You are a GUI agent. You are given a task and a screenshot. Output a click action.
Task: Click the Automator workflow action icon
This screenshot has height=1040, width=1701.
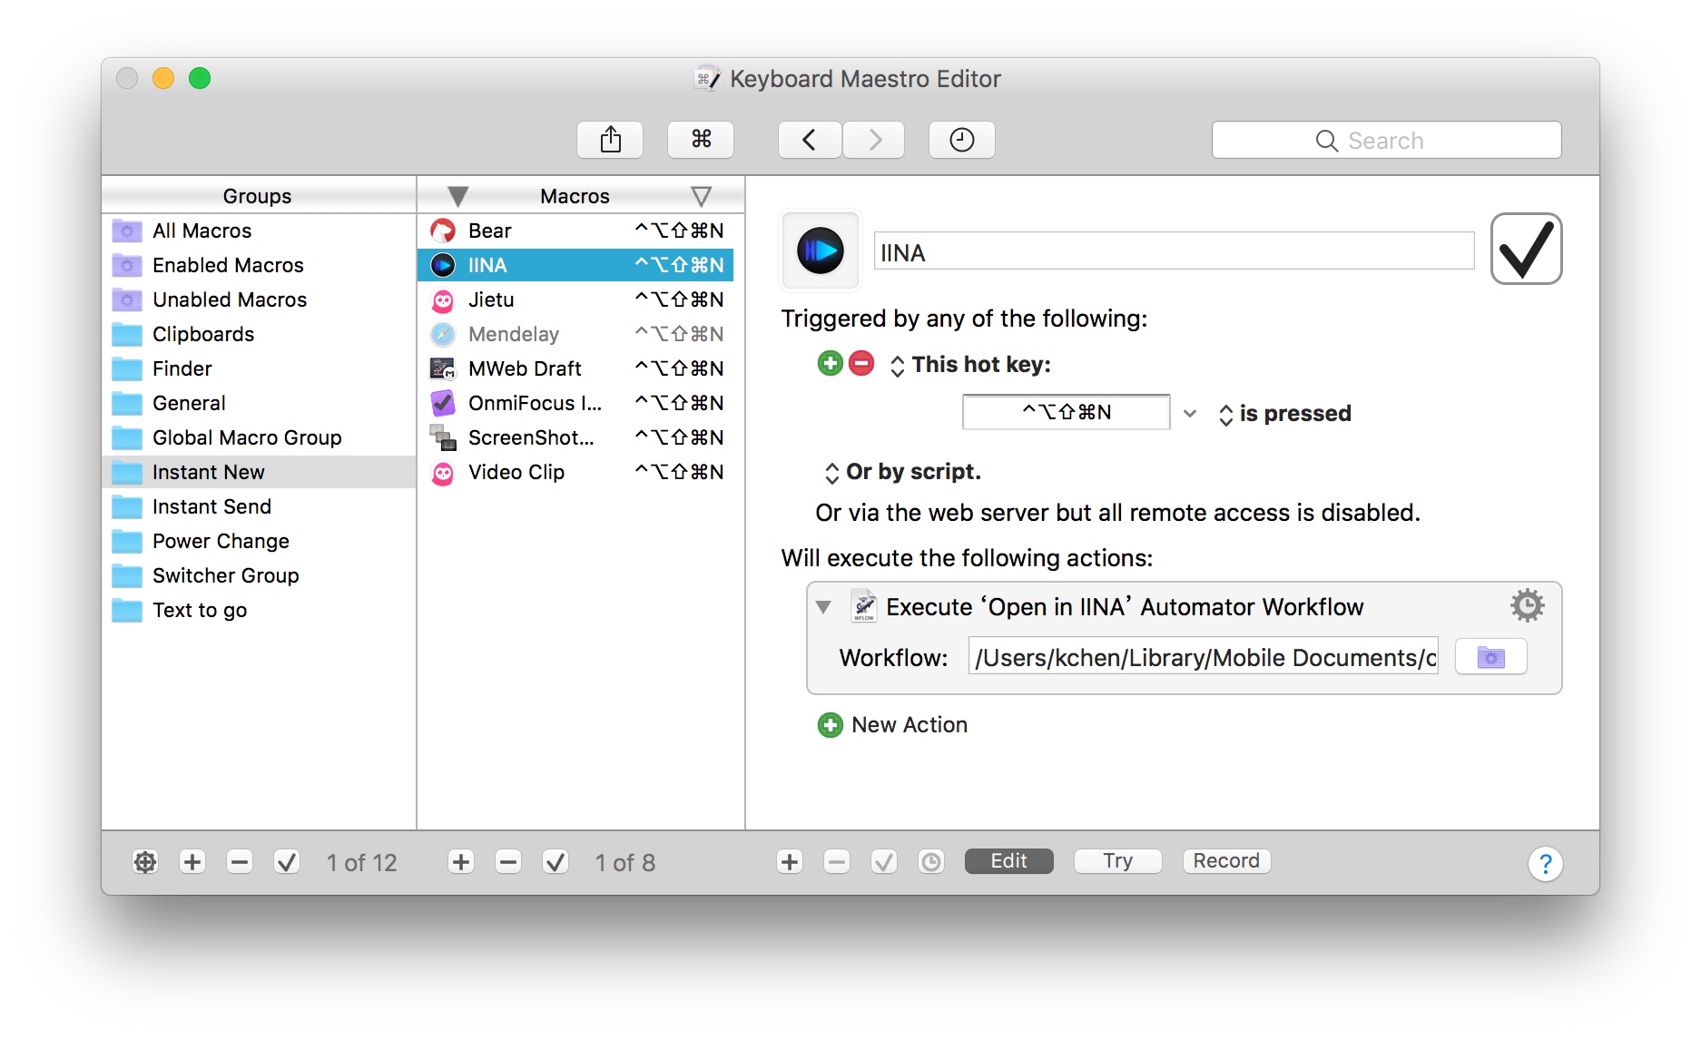[863, 606]
